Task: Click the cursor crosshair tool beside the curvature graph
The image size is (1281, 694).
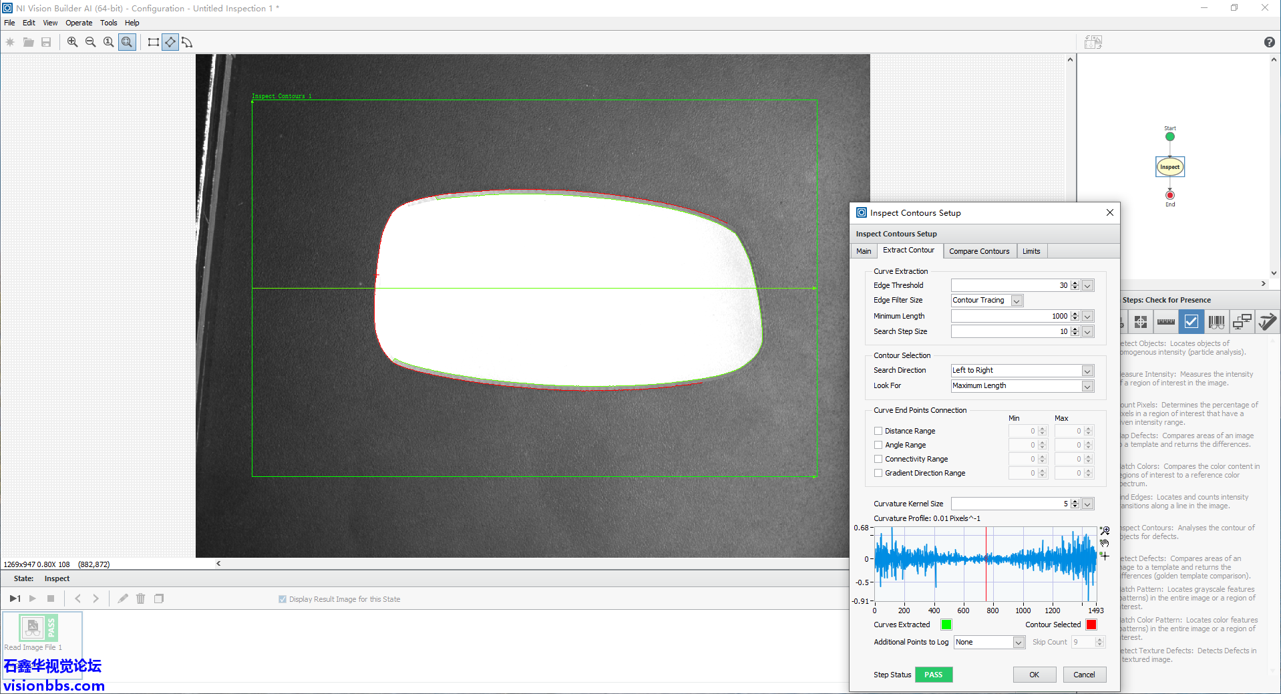Action: point(1105,555)
